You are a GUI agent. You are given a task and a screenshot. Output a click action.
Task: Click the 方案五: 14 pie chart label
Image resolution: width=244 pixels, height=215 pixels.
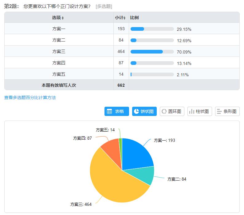click(x=105, y=130)
